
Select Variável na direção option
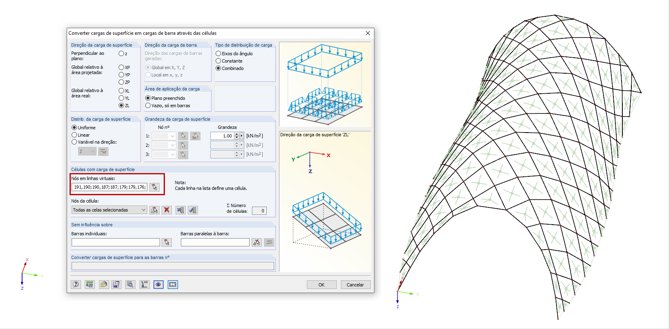click(74, 142)
